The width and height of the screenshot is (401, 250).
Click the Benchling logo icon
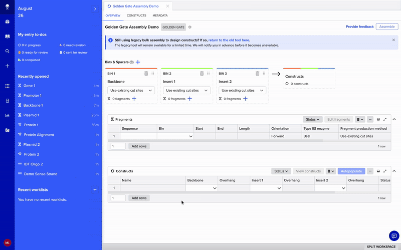point(7,7)
